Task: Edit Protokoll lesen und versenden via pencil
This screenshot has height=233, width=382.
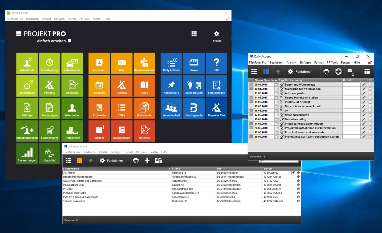Action: point(364,132)
